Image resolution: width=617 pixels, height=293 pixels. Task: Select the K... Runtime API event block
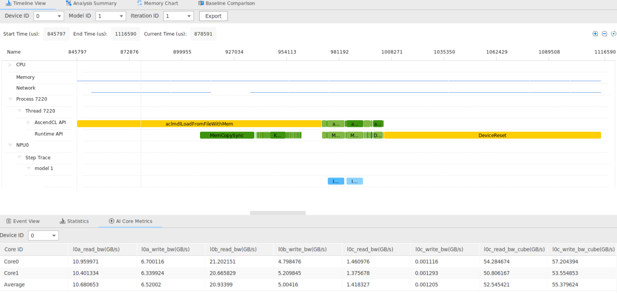277,135
